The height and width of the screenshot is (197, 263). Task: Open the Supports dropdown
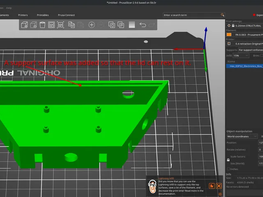click(x=251, y=50)
